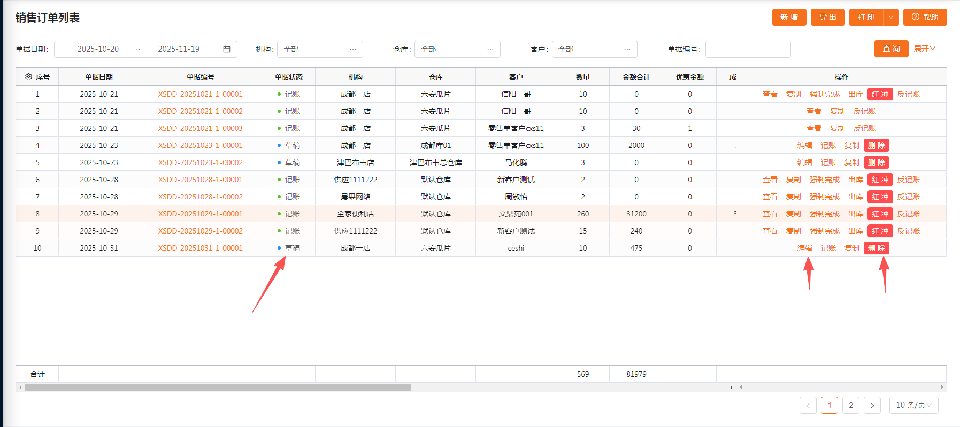Open order XSDD-20251028-1-00002

[201, 197]
